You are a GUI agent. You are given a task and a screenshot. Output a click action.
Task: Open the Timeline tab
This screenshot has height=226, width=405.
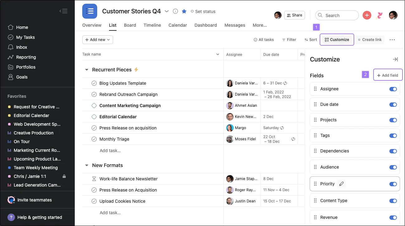pos(152,25)
